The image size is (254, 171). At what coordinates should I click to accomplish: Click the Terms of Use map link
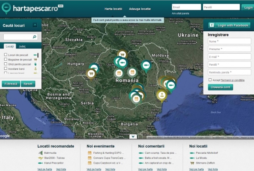pos(232,137)
